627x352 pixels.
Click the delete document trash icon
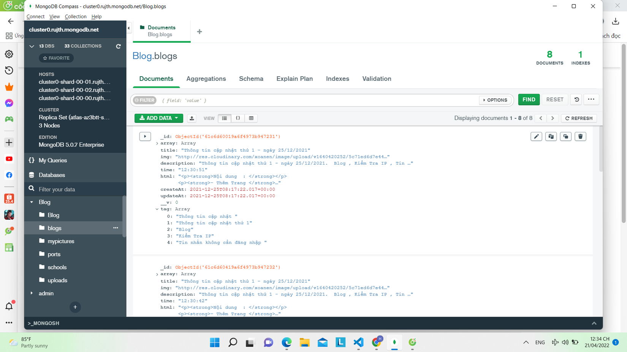coord(580,137)
